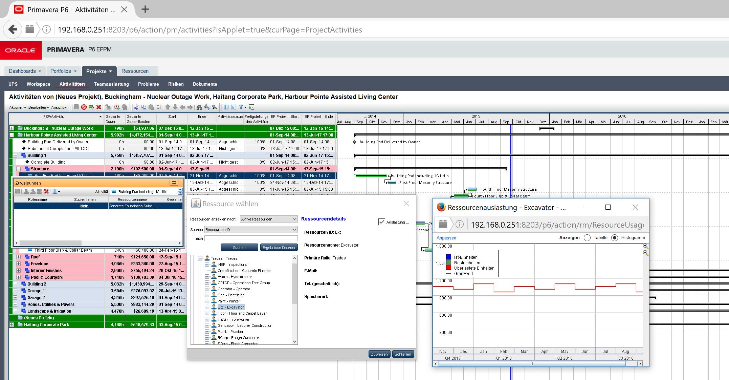This screenshot has height=380, width=729.
Task: Click the copy icon in activities toolbar
Action: [x=143, y=107]
